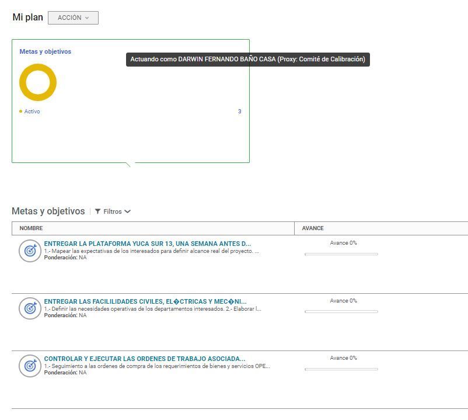The image size is (468, 420).
Task: Click target icon for Plataforma Yuca Sur 13 goal
Action: point(30,251)
